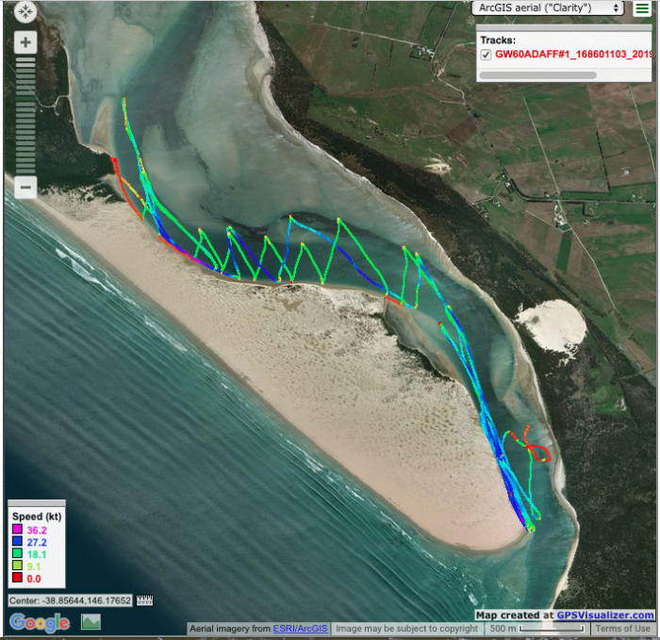Zoom in with the plus button

[25, 42]
